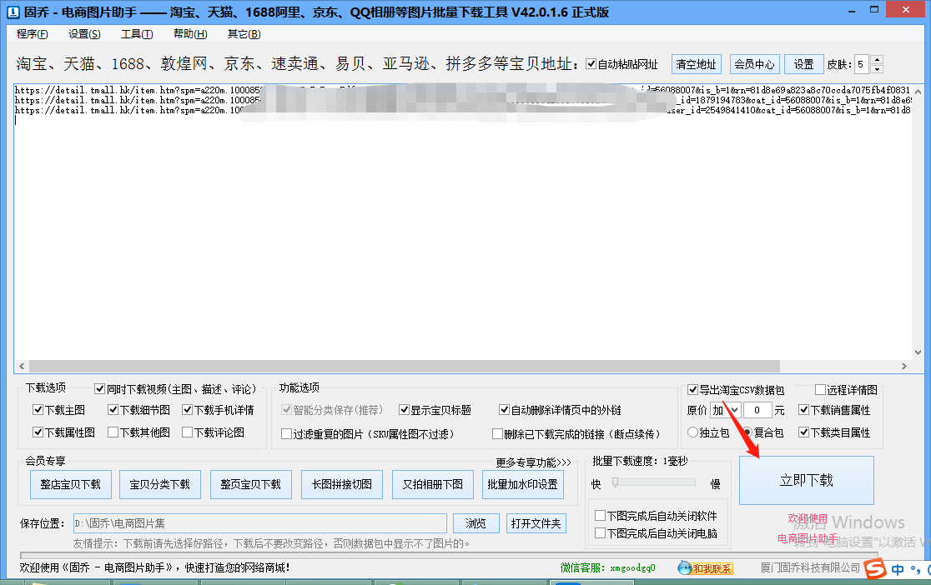Increase the 皮肤 number with up arrow
This screenshot has width=931, height=585.
877,59
